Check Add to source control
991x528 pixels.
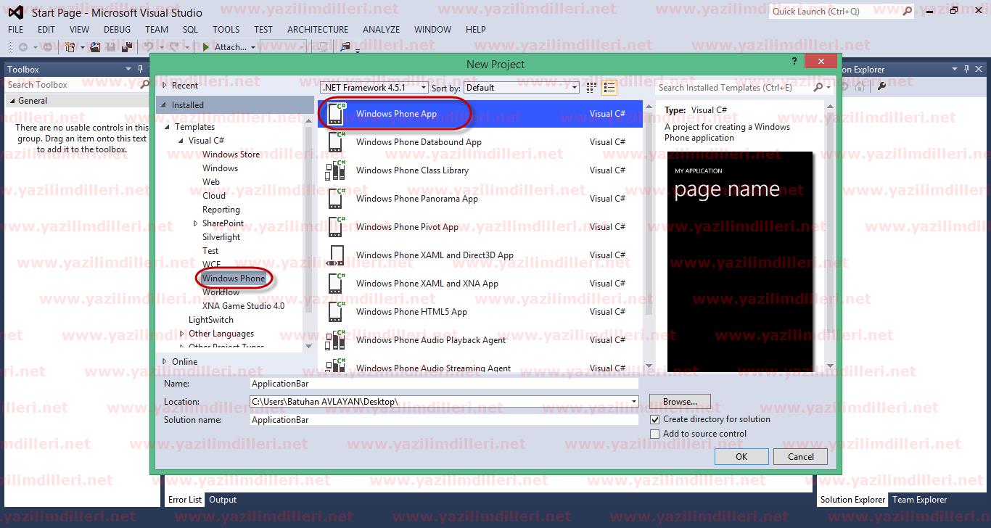(655, 434)
